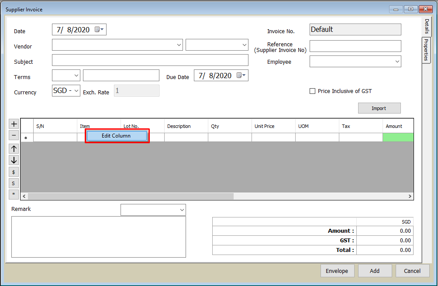Open the Terms dropdown
The width and height of the screenshot is (438, 286).
point(76,76)
